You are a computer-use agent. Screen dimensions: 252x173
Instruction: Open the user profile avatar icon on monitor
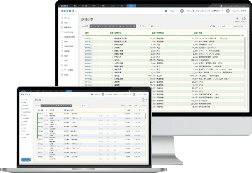coord(228,11)
